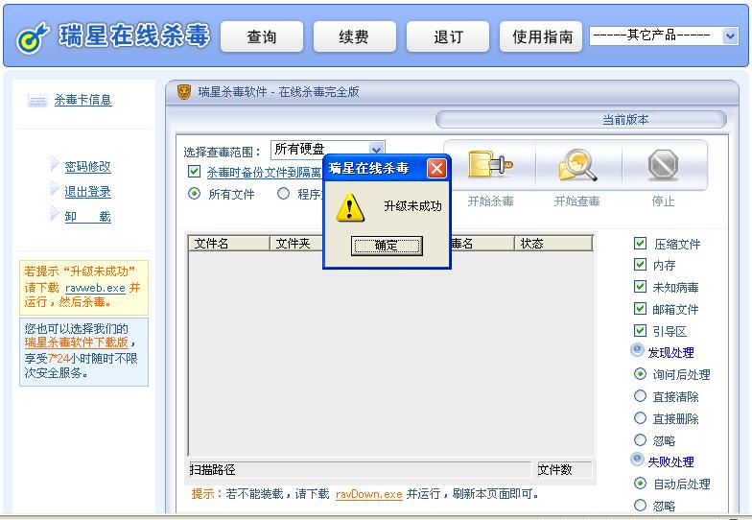Close the 瑞星在线杀毒 dialog with red X
Image resolution: width=752 pixels, height=520 pixels.
436,169
